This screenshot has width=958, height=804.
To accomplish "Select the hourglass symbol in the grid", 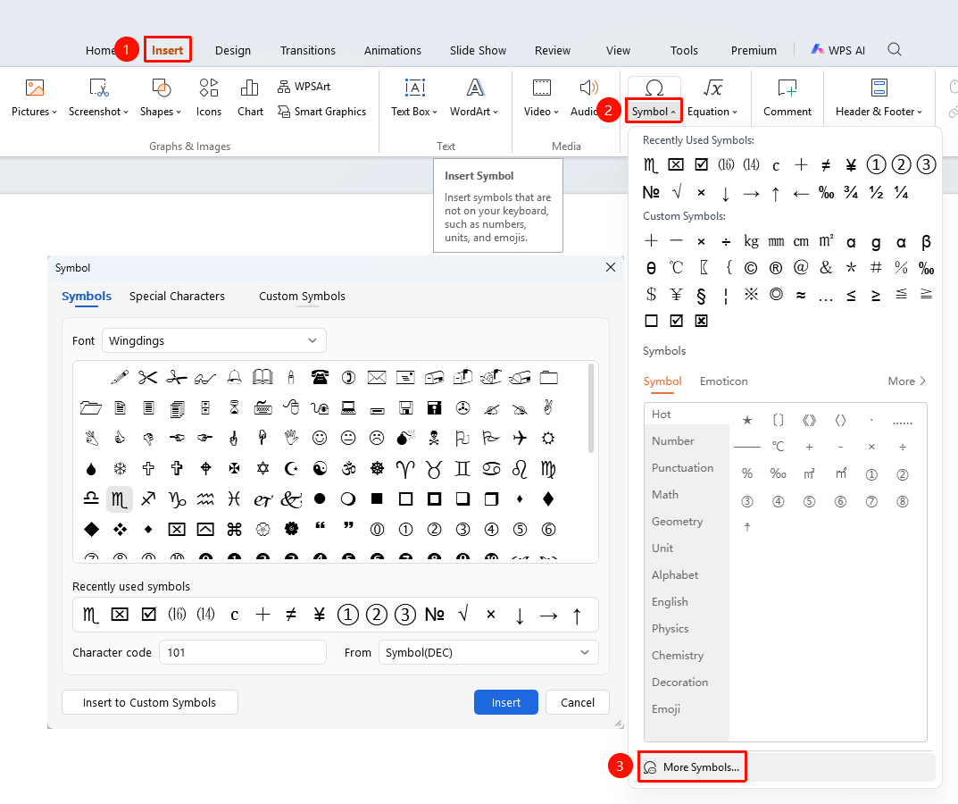I will pos(234,408).
